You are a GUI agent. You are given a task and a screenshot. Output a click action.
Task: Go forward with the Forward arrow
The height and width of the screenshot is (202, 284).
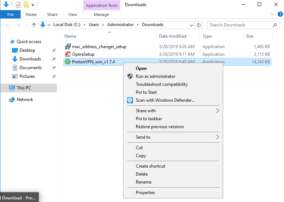(18, 25)
